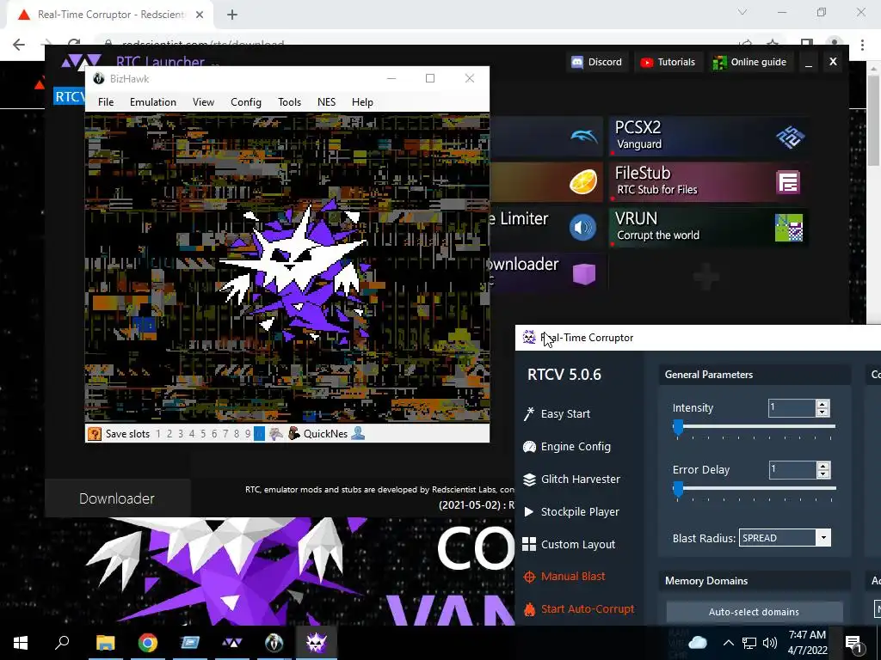Click the Easy Start wand icon
881x660 pixels.
(529, 413)
